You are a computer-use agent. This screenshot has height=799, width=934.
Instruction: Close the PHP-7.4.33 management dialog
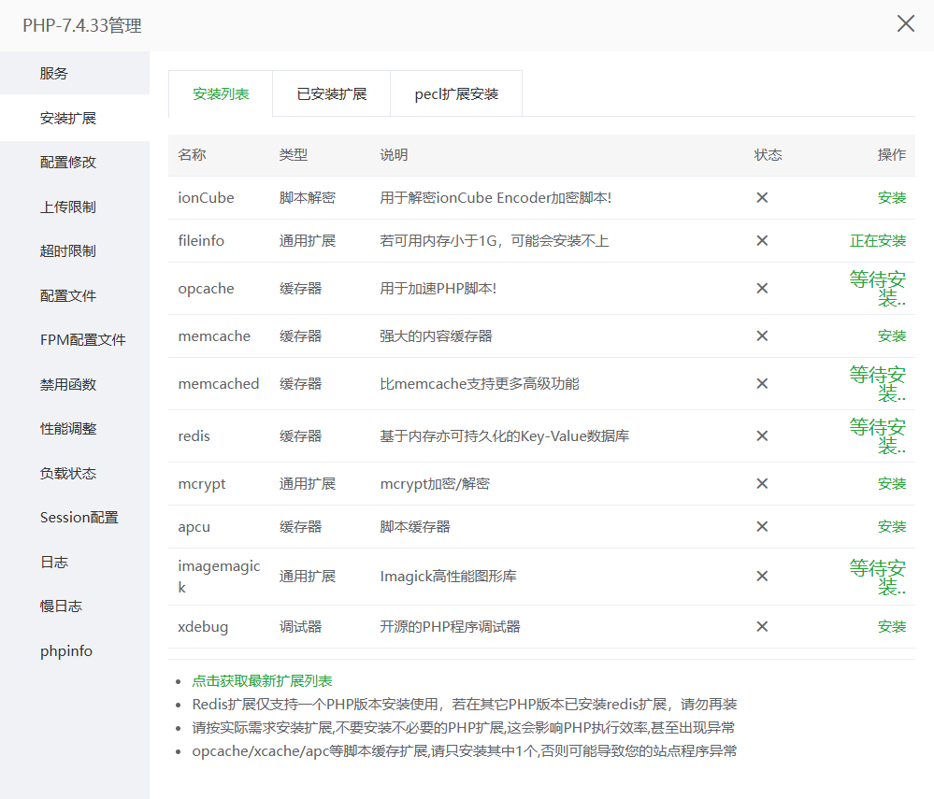click(x=905, y=24)
